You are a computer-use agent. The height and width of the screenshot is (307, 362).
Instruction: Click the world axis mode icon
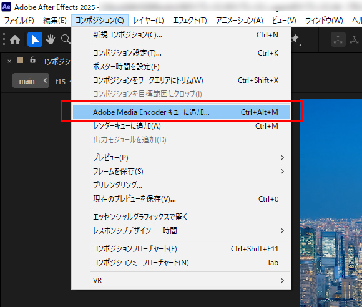354,39
